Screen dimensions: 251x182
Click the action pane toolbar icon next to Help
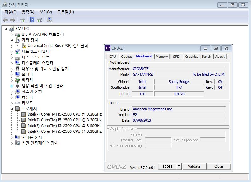point(40,20)
